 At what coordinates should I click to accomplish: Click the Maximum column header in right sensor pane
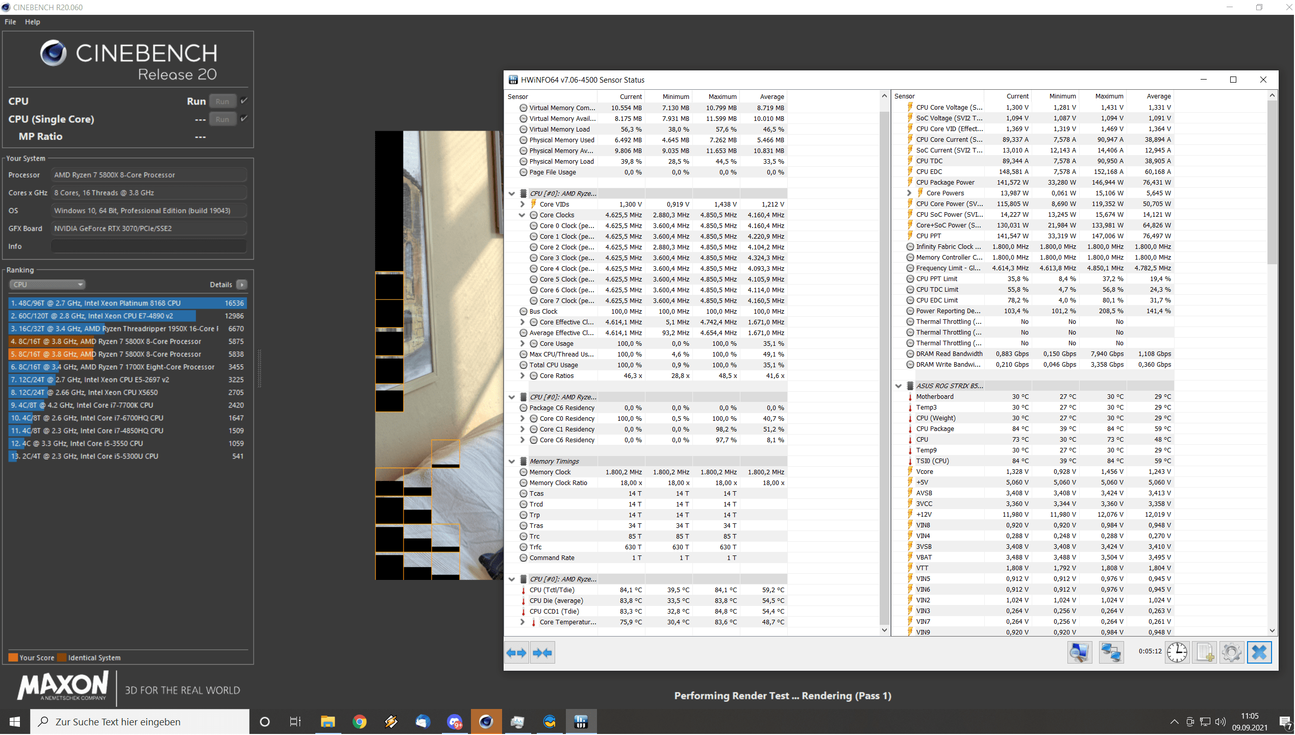tap(1102, 96)
